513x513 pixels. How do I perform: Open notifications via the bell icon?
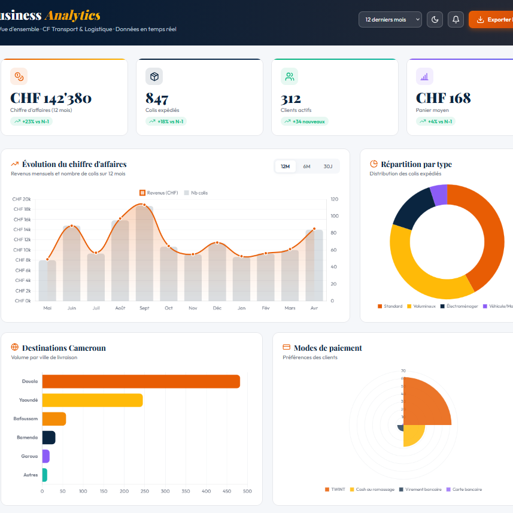click(x=456, y=20)
